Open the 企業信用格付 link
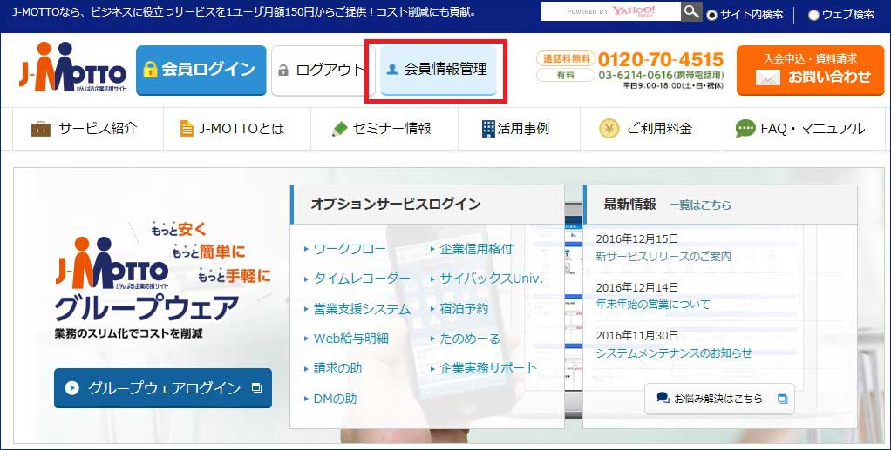This screenshot has width=891, height=450. tap(476, 249)
